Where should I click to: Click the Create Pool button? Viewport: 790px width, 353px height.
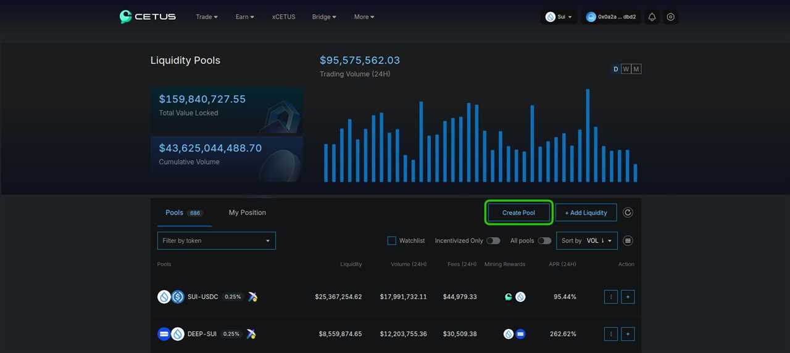tap(518, 213)
